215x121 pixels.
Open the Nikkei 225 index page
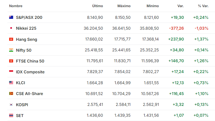26,28
